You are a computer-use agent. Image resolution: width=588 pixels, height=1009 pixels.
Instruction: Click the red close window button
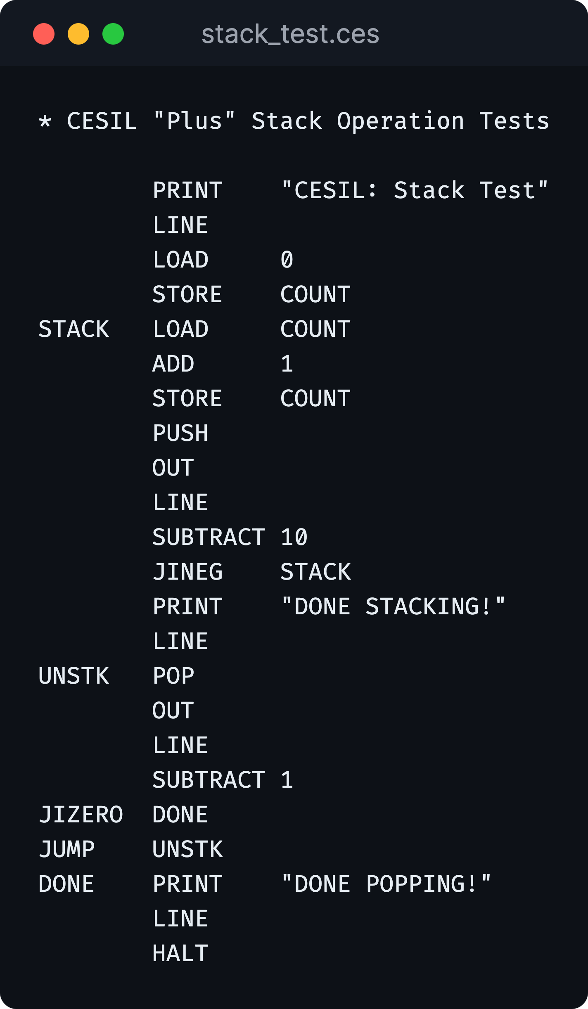[x=43, y=35]
